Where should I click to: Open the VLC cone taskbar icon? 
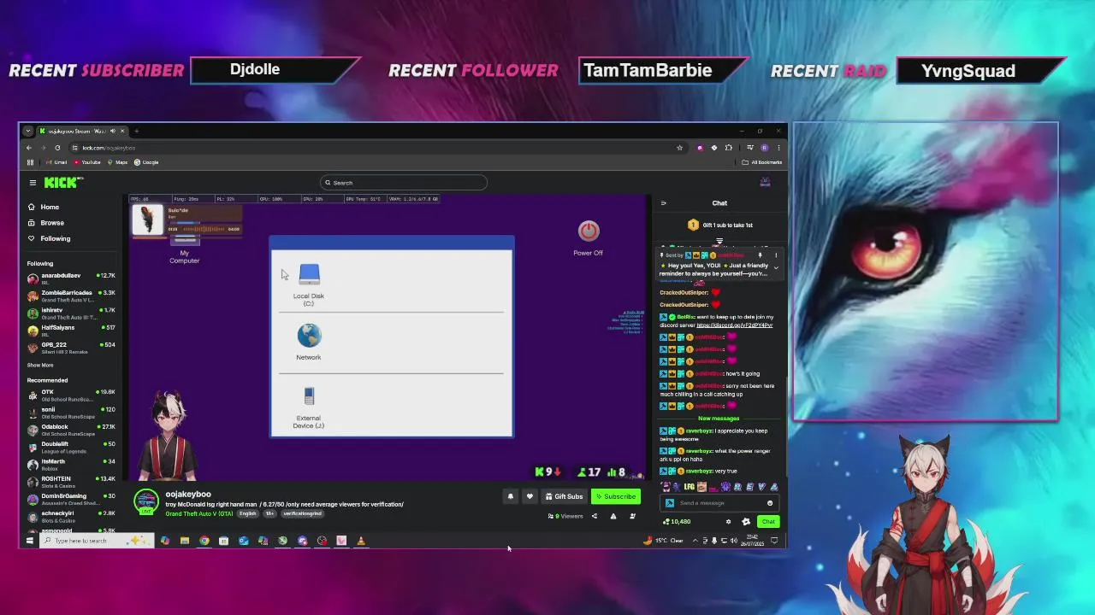(x=361, y=541)
